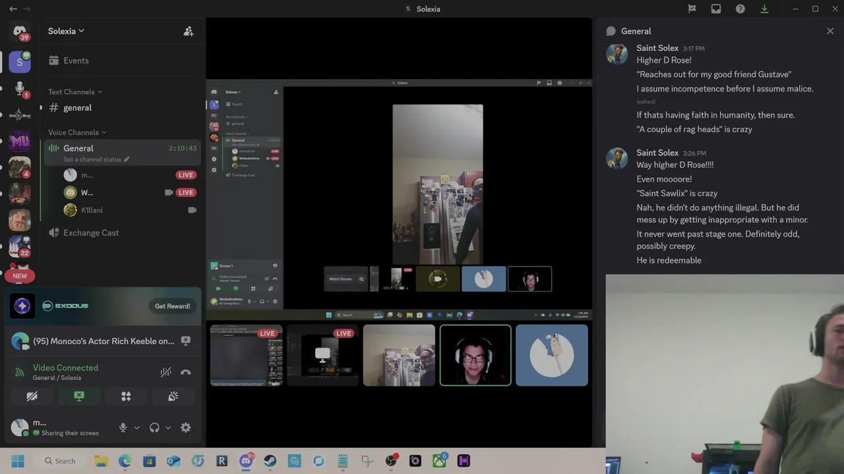Click the user avatar in bottom panel

click(x=20, y=427)
